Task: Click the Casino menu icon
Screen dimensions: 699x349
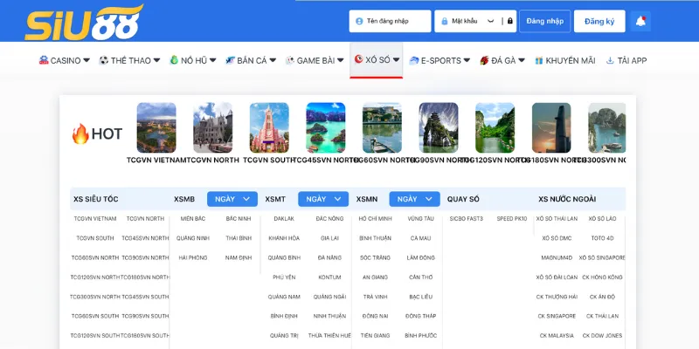Action: coord(44,60)
